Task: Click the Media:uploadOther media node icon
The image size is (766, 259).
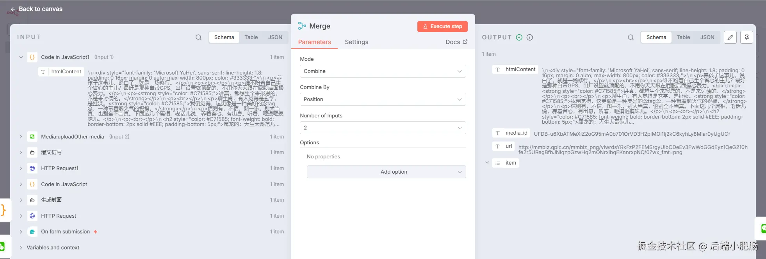Action: pos(32,137)
